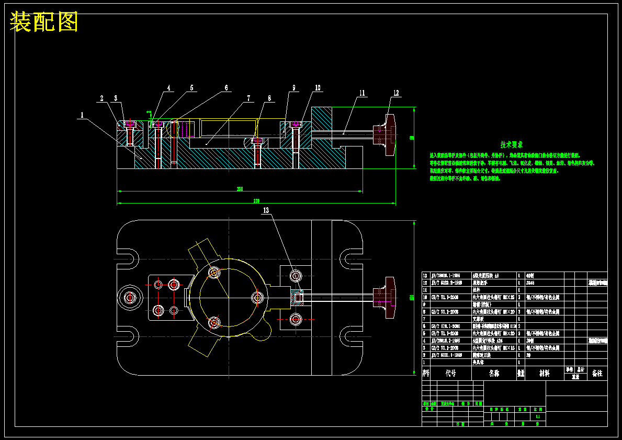Screen dimensions: 622x440
Task: Select balloon label '9' in the section view
Action: click(x=294, y=88)
